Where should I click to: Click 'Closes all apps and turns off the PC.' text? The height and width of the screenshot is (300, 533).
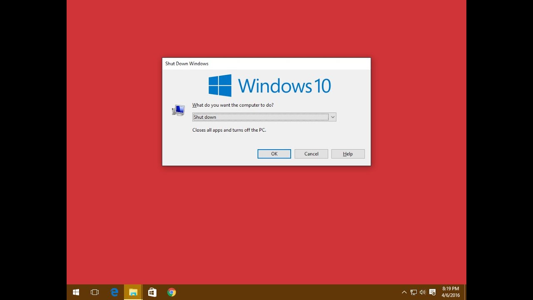tap(229, 130)
